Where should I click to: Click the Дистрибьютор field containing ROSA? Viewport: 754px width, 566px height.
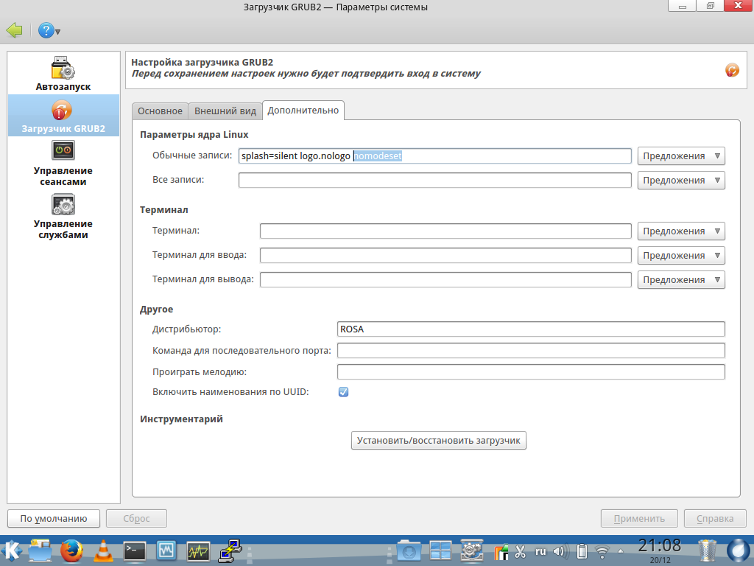point(531,329)
